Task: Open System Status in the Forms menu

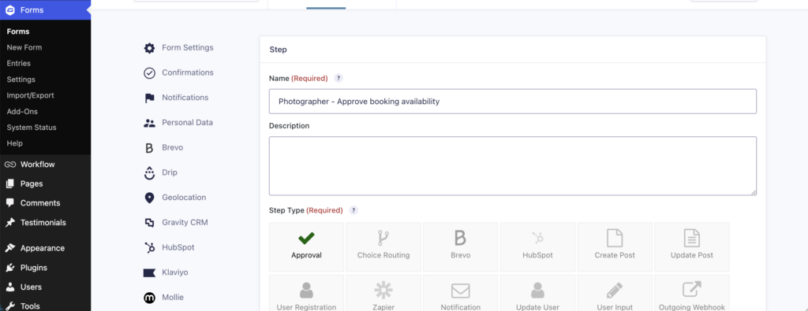Action: coord(32,128)
